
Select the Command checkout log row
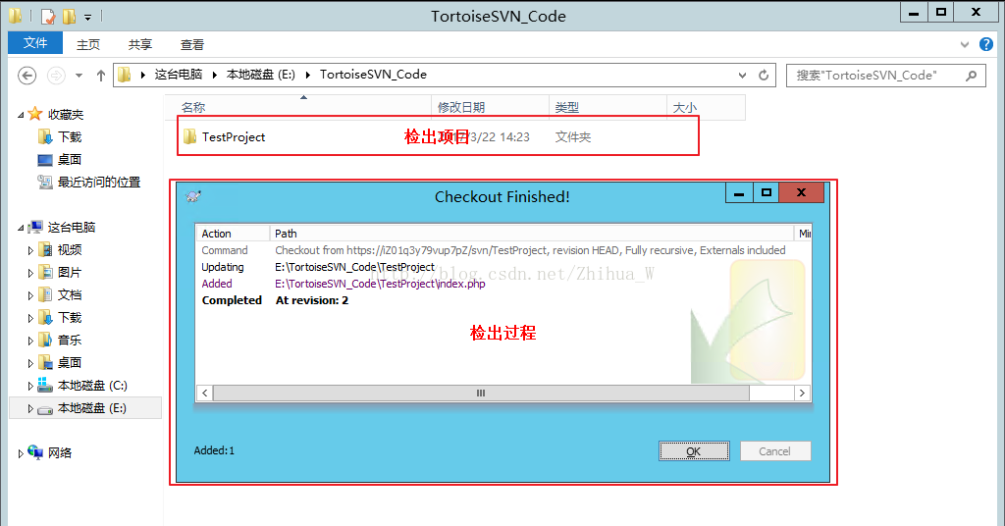point(503,250)
